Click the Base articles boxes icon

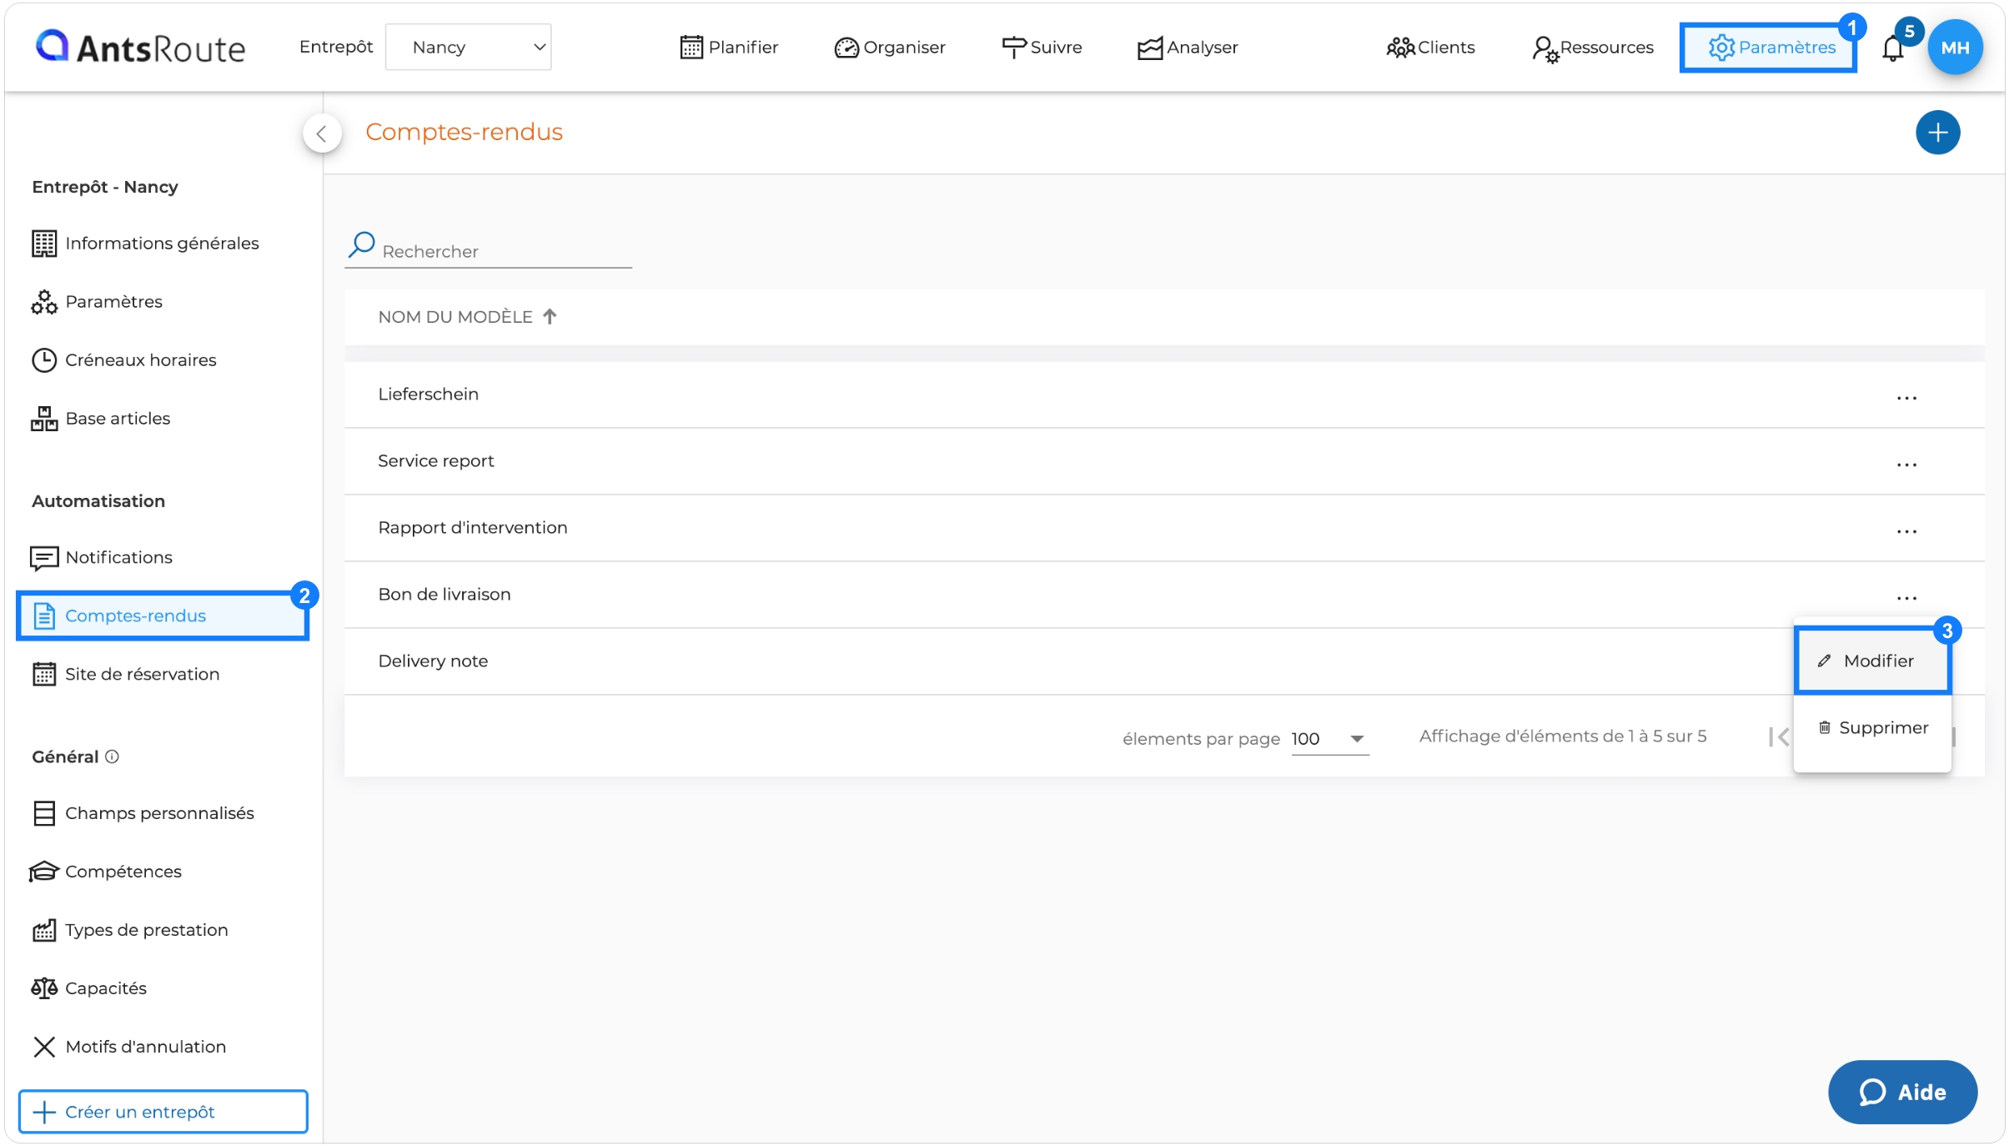click(x=44, y=419)
